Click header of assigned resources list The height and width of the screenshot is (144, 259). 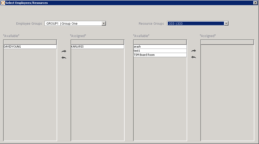tap(227, 42)
